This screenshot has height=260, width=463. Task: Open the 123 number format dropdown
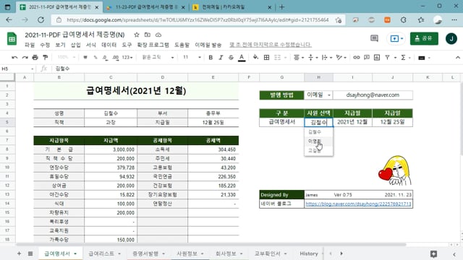click(x=127, y=58)
